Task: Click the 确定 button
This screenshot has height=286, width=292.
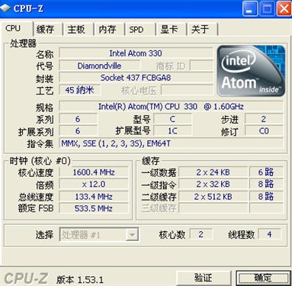Action: coord(263,278)
